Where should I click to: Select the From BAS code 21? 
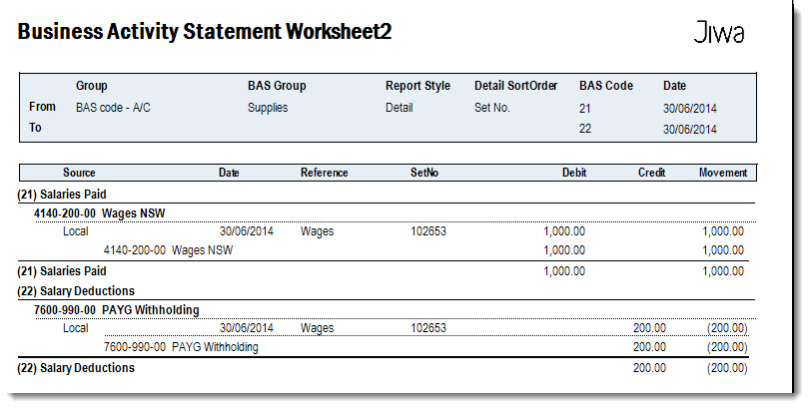[x=584, y=109]
